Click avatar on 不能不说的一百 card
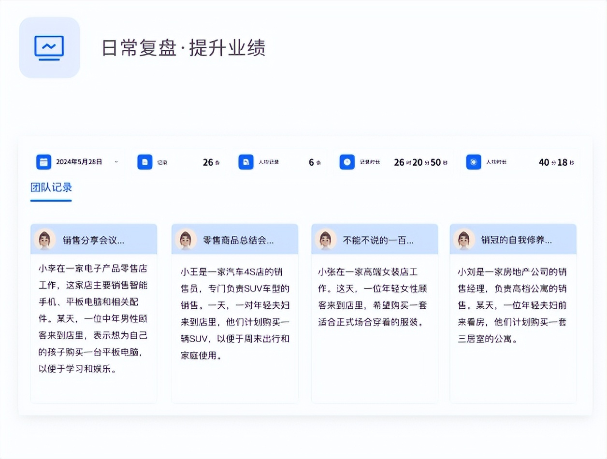This screenshot has width=607, height=459. (x=326, y=239)
